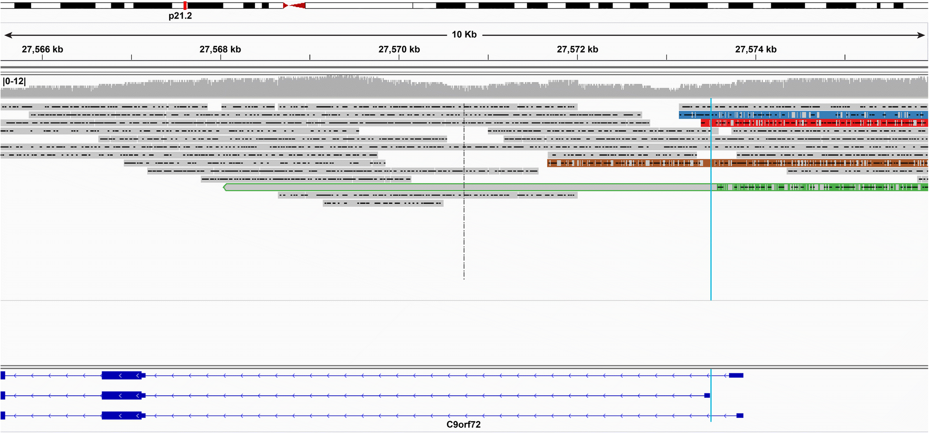Click the p21.2 cytoband label

180,16
